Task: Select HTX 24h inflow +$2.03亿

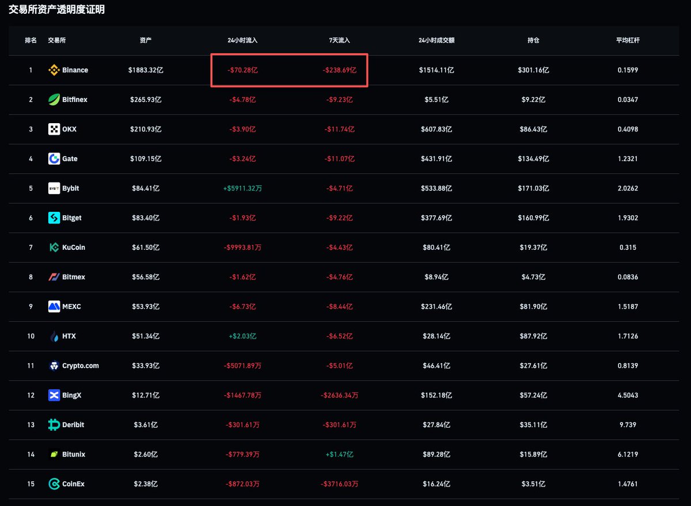Action: tap(242, 336)
